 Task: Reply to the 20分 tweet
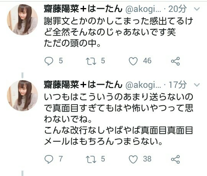(49, 61)
